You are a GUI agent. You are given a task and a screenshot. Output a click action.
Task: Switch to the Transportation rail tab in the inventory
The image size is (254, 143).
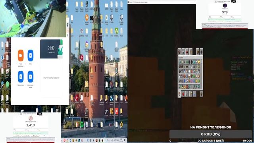[x=191, y=52]
